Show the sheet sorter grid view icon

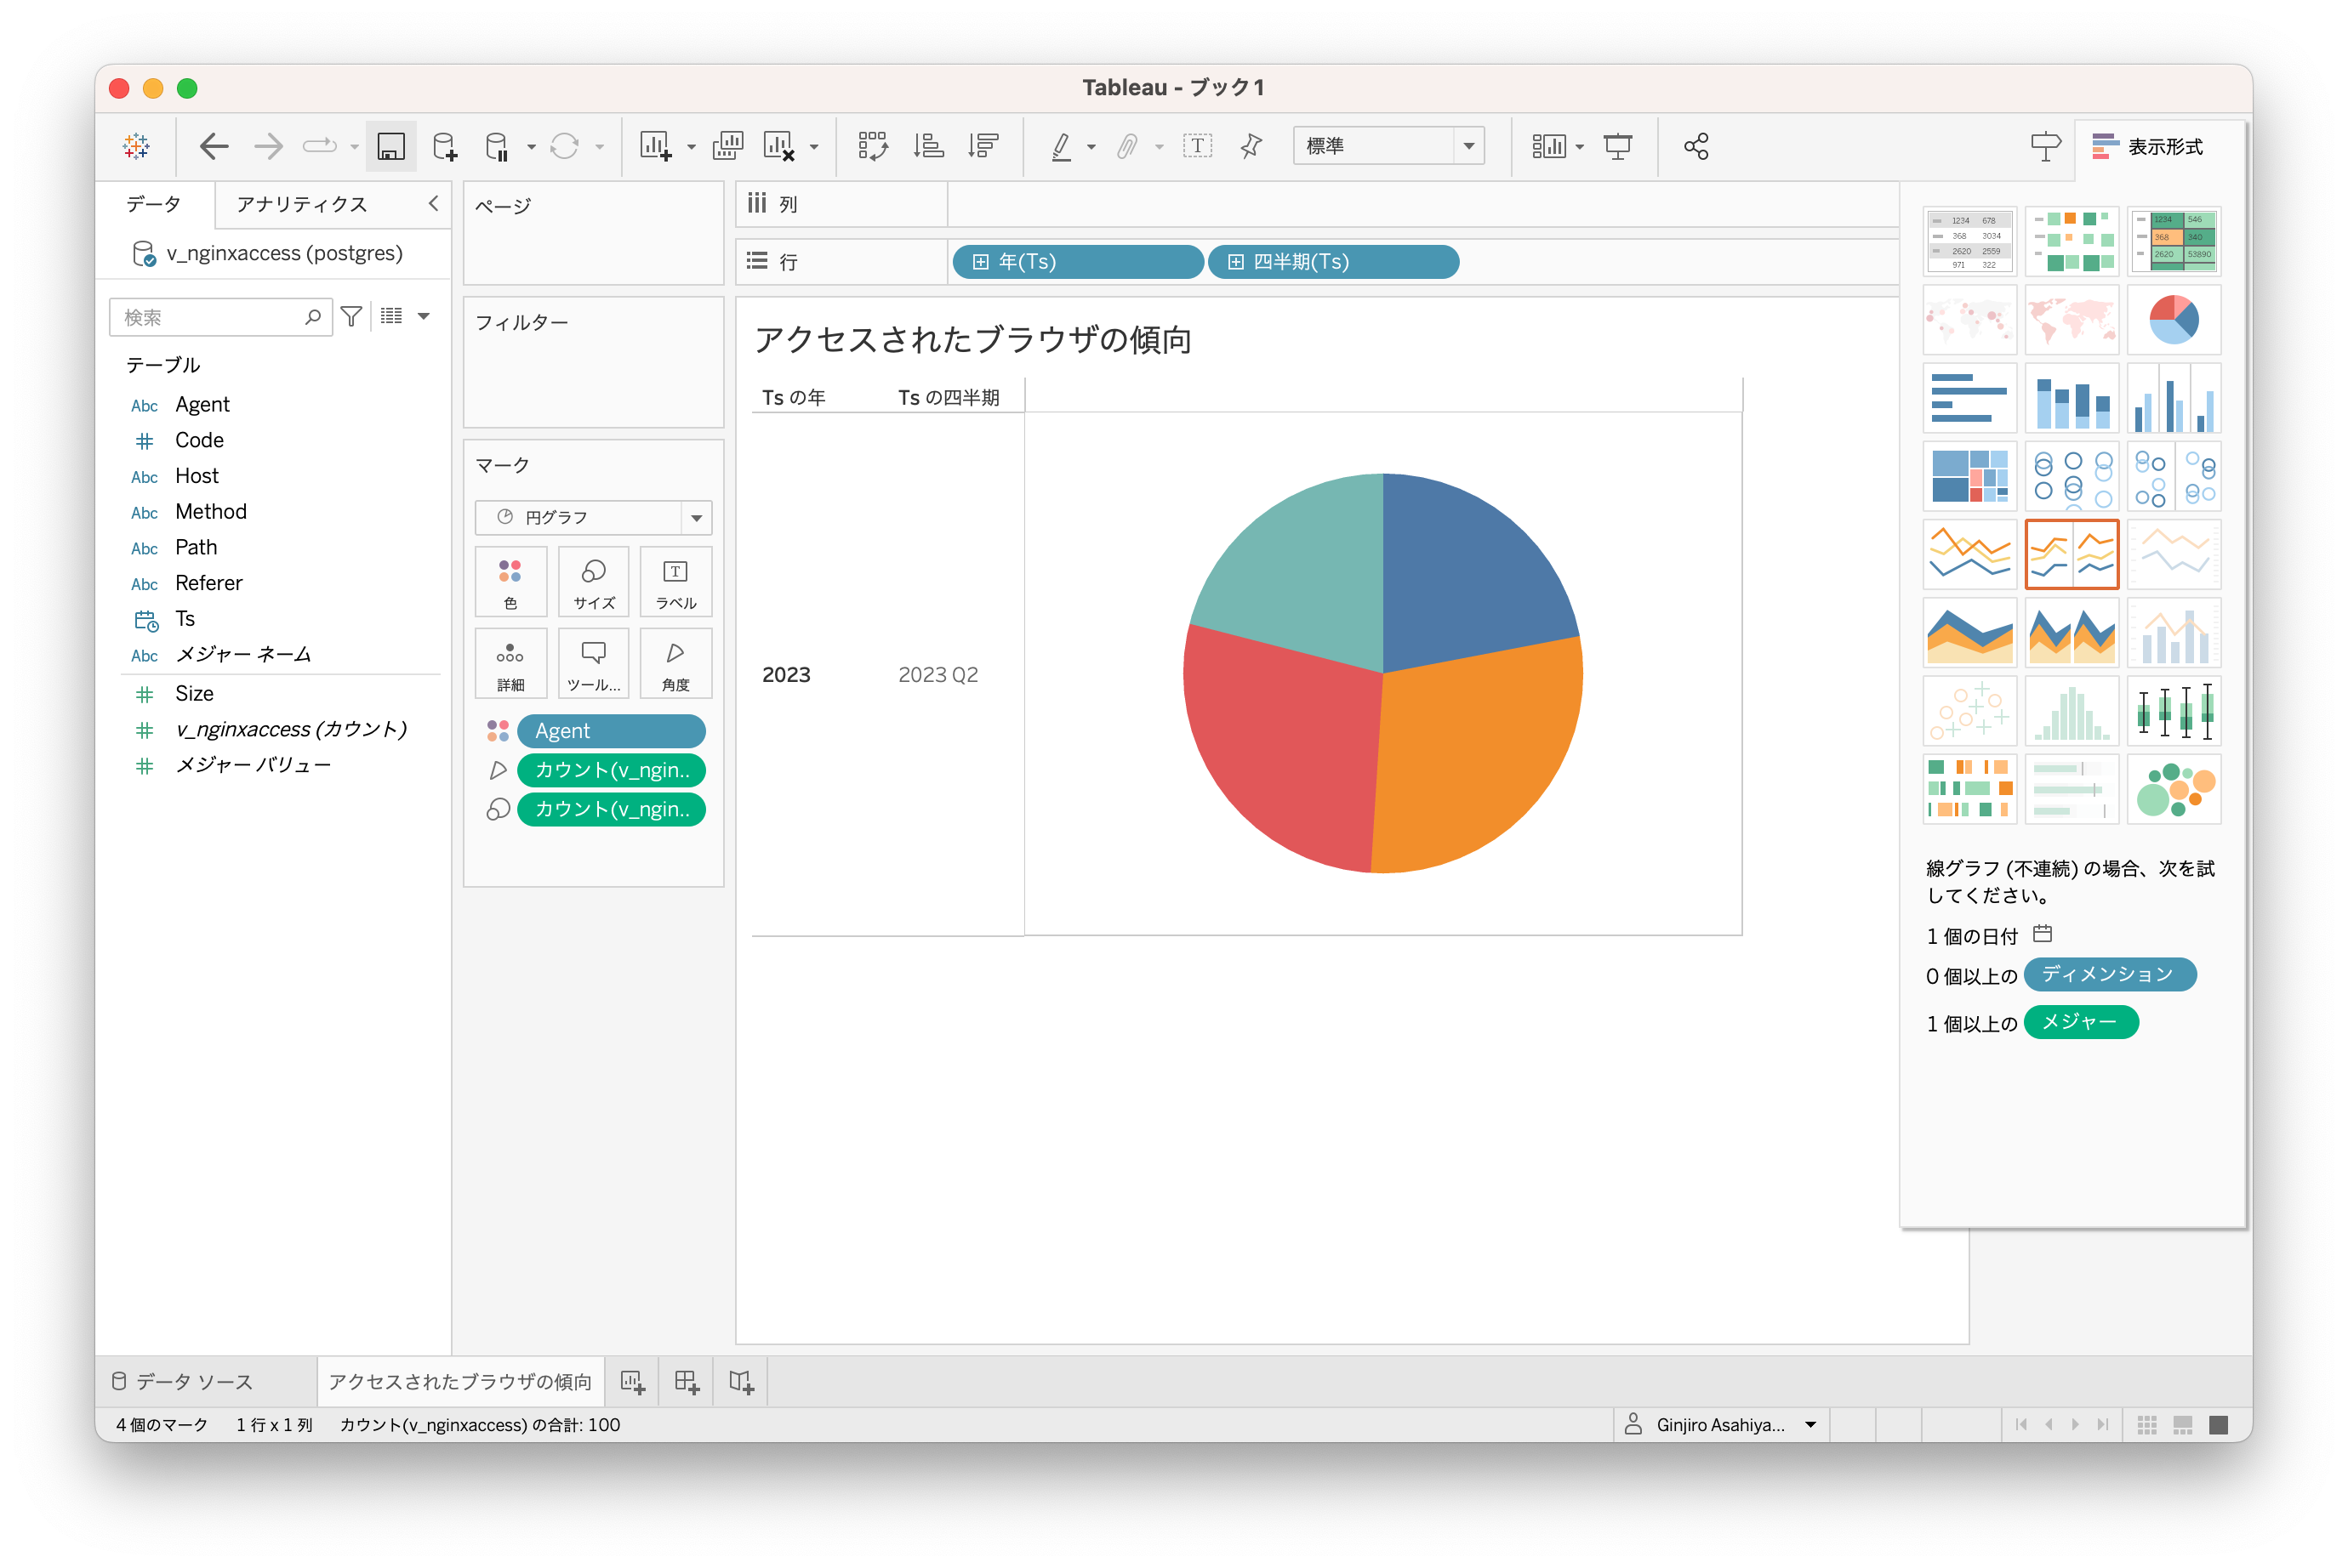click(x=2146, y=1425)
